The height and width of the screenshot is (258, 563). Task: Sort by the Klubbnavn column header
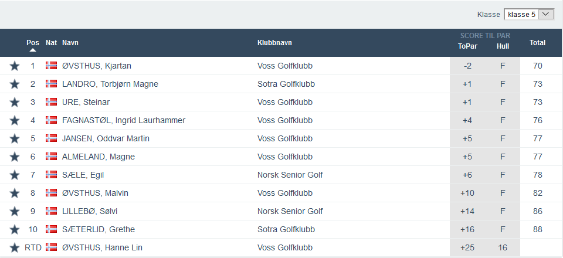[274, 43]
